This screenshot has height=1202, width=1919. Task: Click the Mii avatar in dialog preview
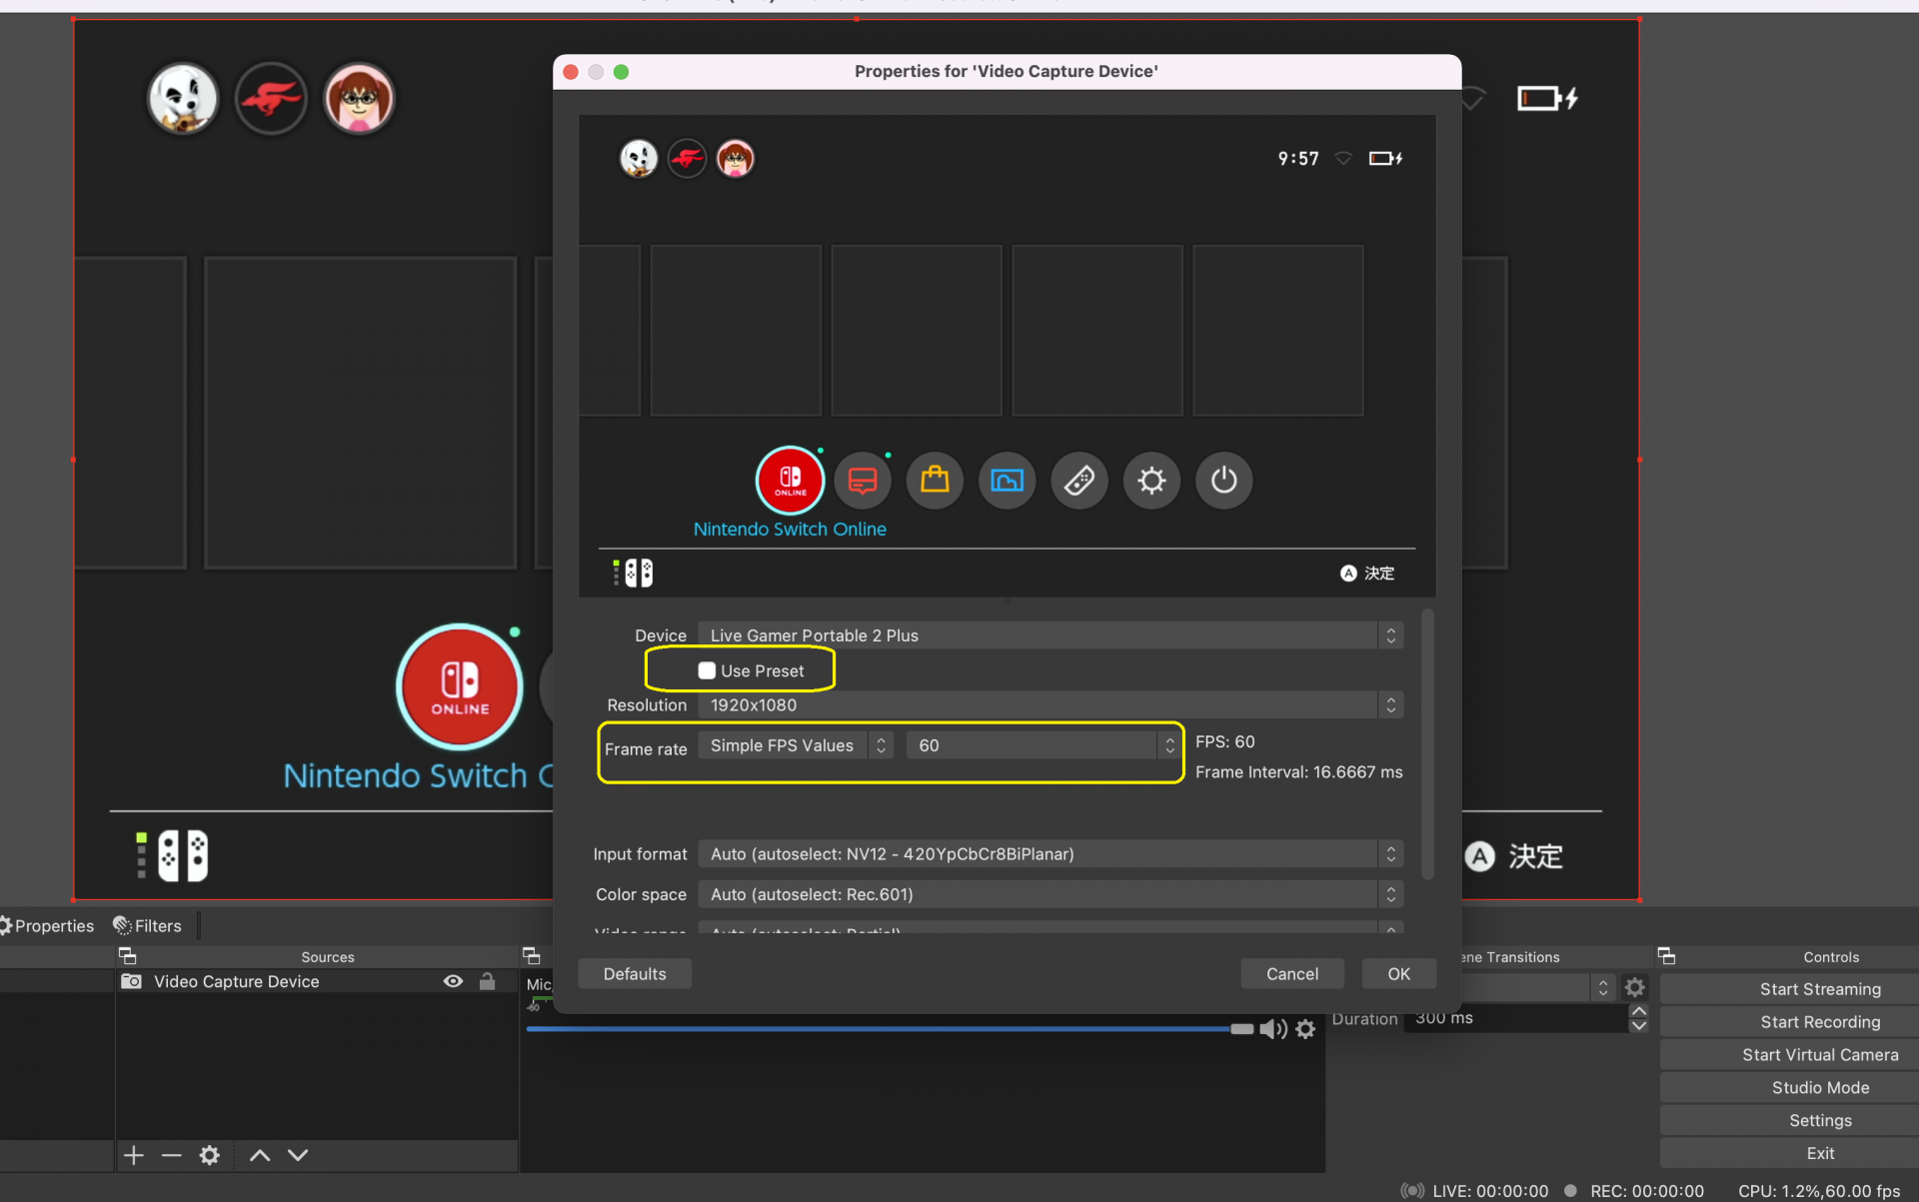pos(736,158)
